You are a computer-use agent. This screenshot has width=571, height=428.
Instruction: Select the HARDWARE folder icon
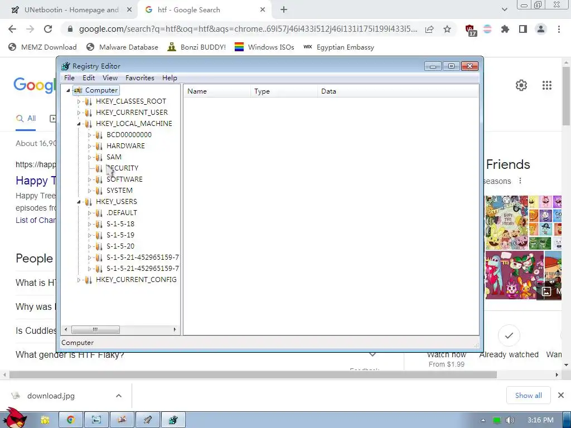point(99,147)
